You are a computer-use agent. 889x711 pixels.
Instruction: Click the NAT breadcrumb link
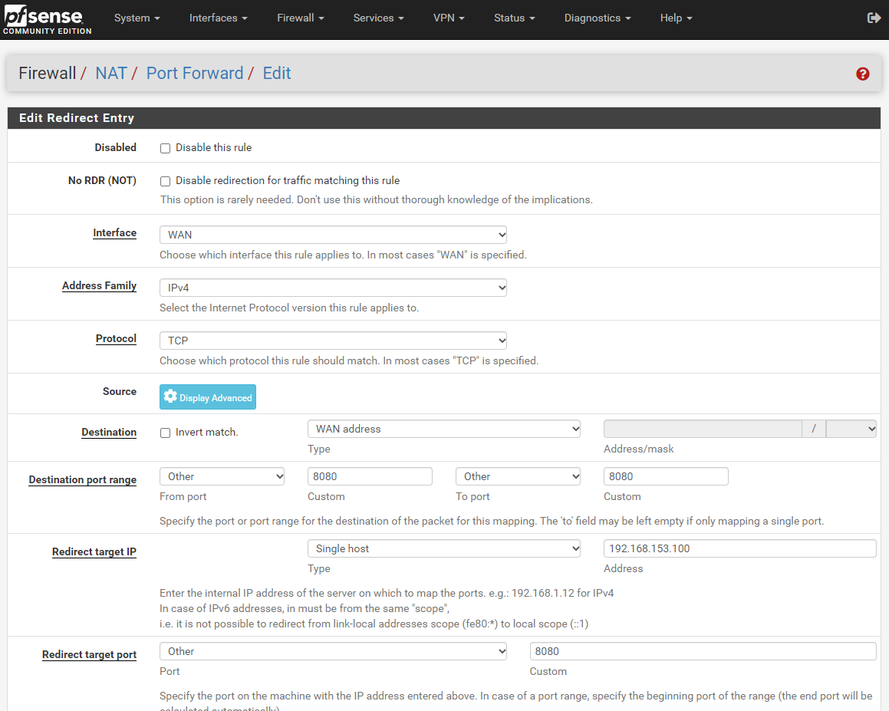click(x=111, y=73)
